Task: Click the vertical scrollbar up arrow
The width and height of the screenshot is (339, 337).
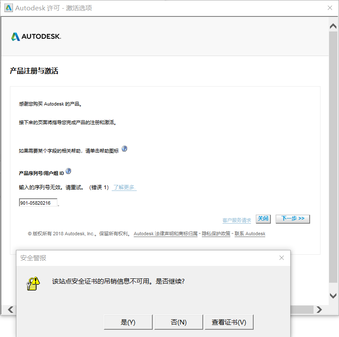Action: click(333, 26)
